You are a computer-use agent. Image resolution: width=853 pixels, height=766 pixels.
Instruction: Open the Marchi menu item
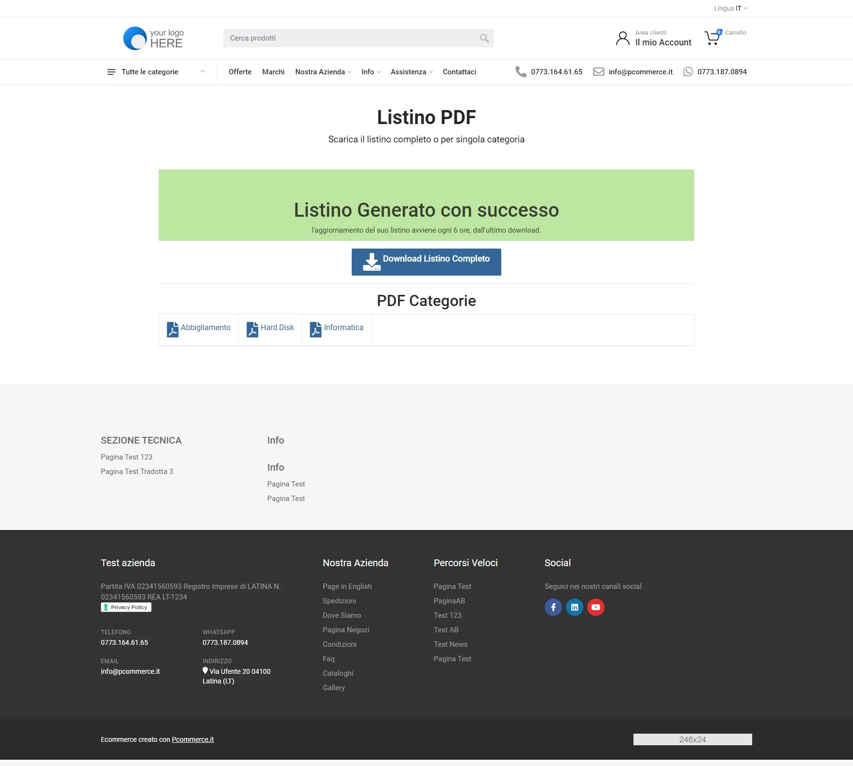(x=274, y=72)
